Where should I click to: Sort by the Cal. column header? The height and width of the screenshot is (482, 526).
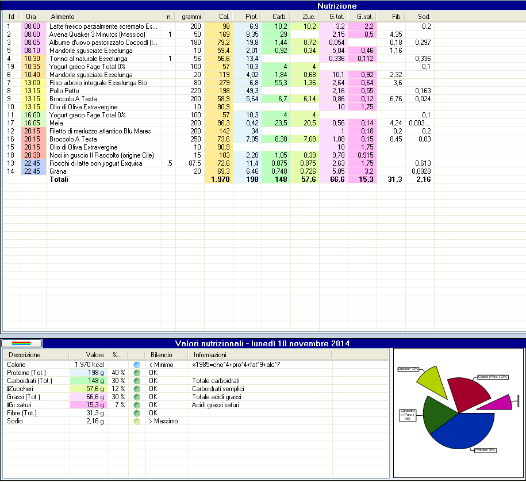[x=218, y=17]
